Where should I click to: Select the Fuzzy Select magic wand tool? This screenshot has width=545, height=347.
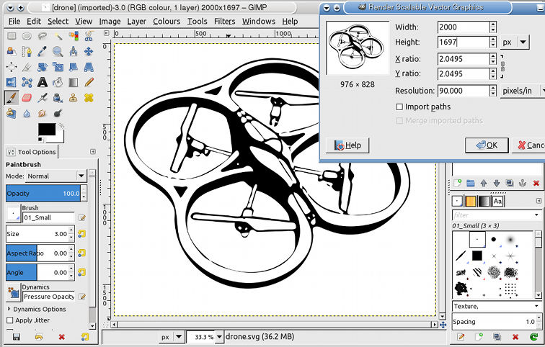(x=58, y=36)
